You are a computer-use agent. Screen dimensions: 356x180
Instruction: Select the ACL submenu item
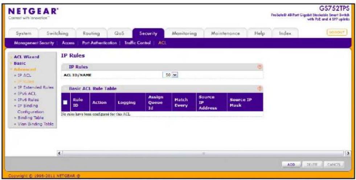(162, 43)
